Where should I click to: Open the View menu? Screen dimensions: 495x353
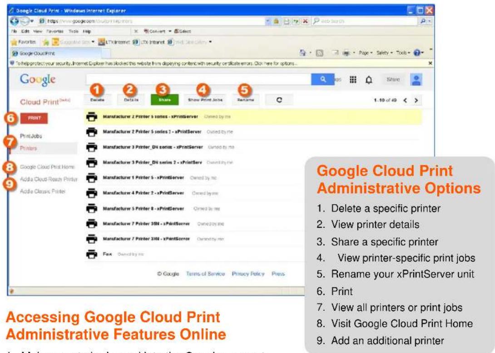click(38, 31)
